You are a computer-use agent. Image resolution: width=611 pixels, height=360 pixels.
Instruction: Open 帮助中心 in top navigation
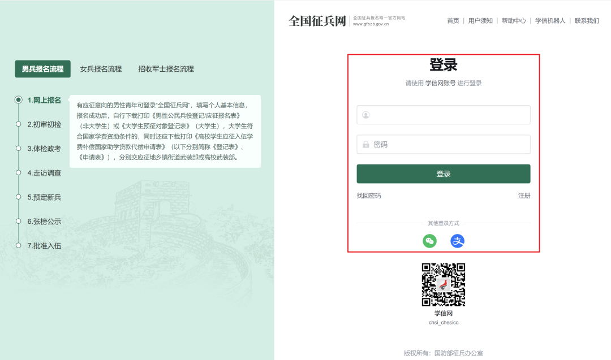(514, 21)
